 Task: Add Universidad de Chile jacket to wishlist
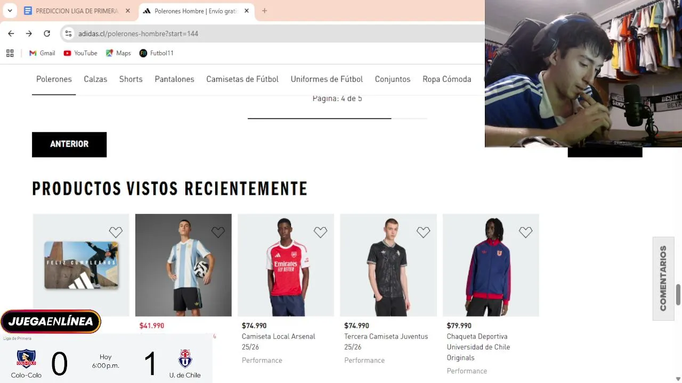click(x=525, y=232)
